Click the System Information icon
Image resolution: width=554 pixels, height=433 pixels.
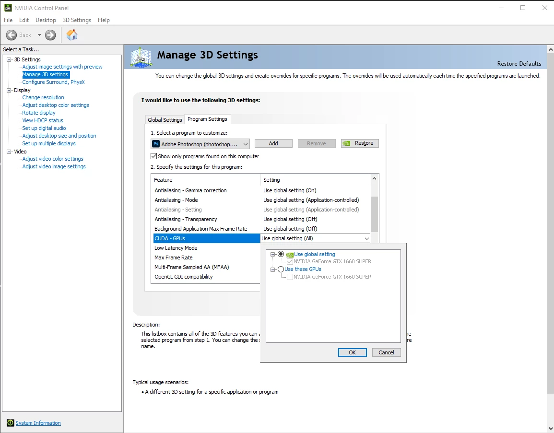[10, 423]
